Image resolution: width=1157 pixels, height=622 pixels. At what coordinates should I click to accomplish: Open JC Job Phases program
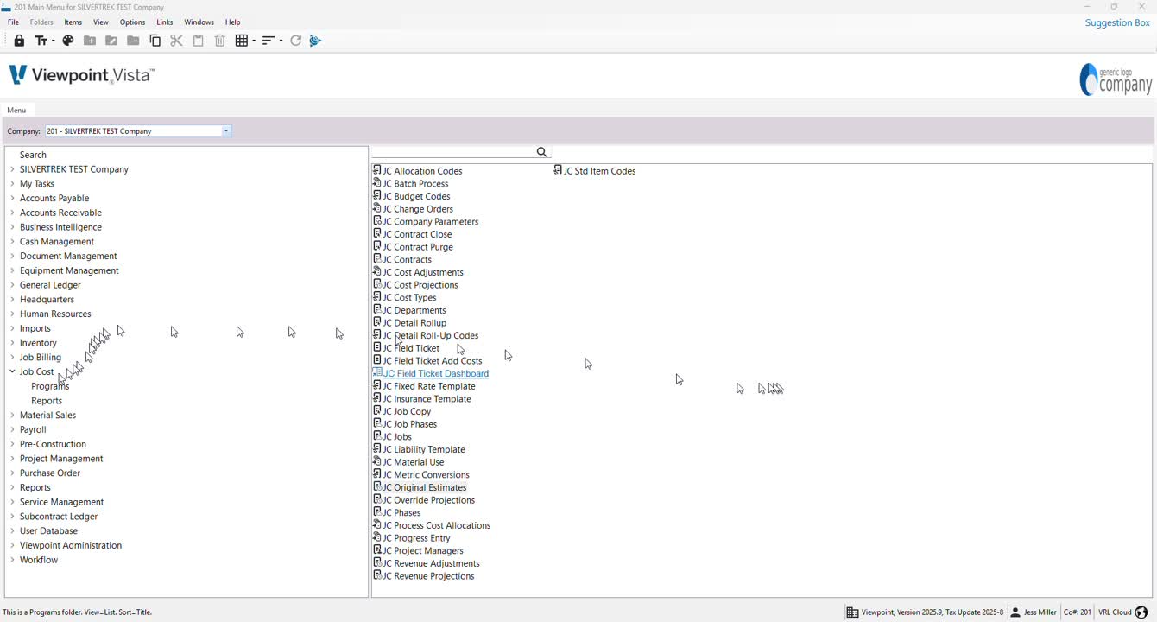pos(410,424)
